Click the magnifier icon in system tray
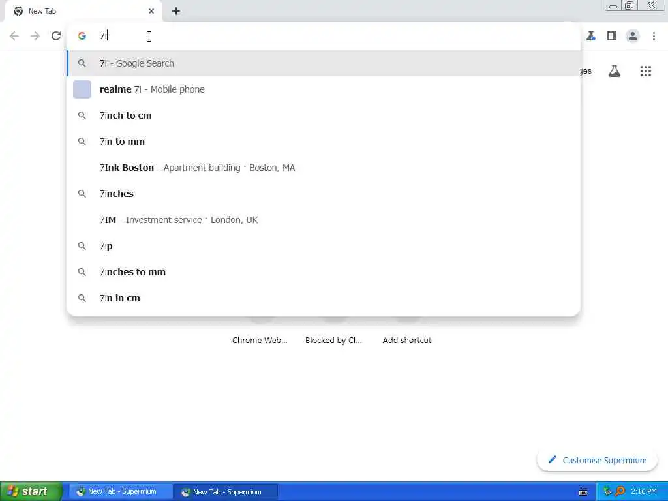The width and height of the screenshot is (668, 501). [620, 492]
